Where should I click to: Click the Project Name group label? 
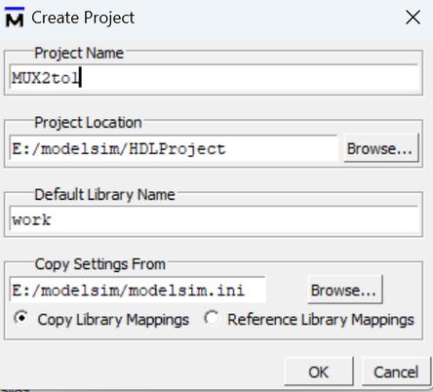pyautogui.click(x=79, y=53)
